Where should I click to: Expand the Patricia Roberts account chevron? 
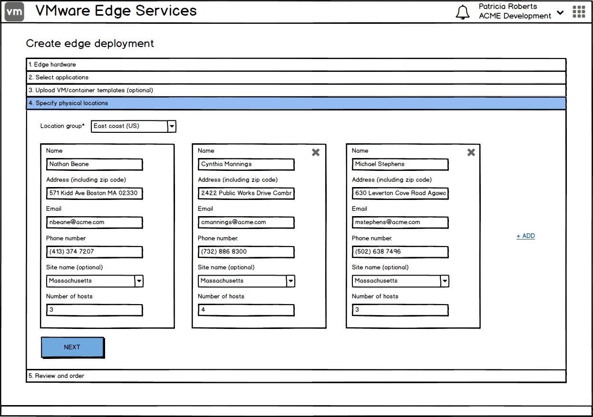click(x=560, y=12)
